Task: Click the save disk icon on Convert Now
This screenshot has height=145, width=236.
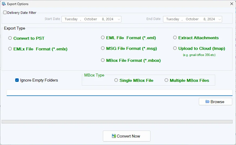Action: click(x=114, y=136)
